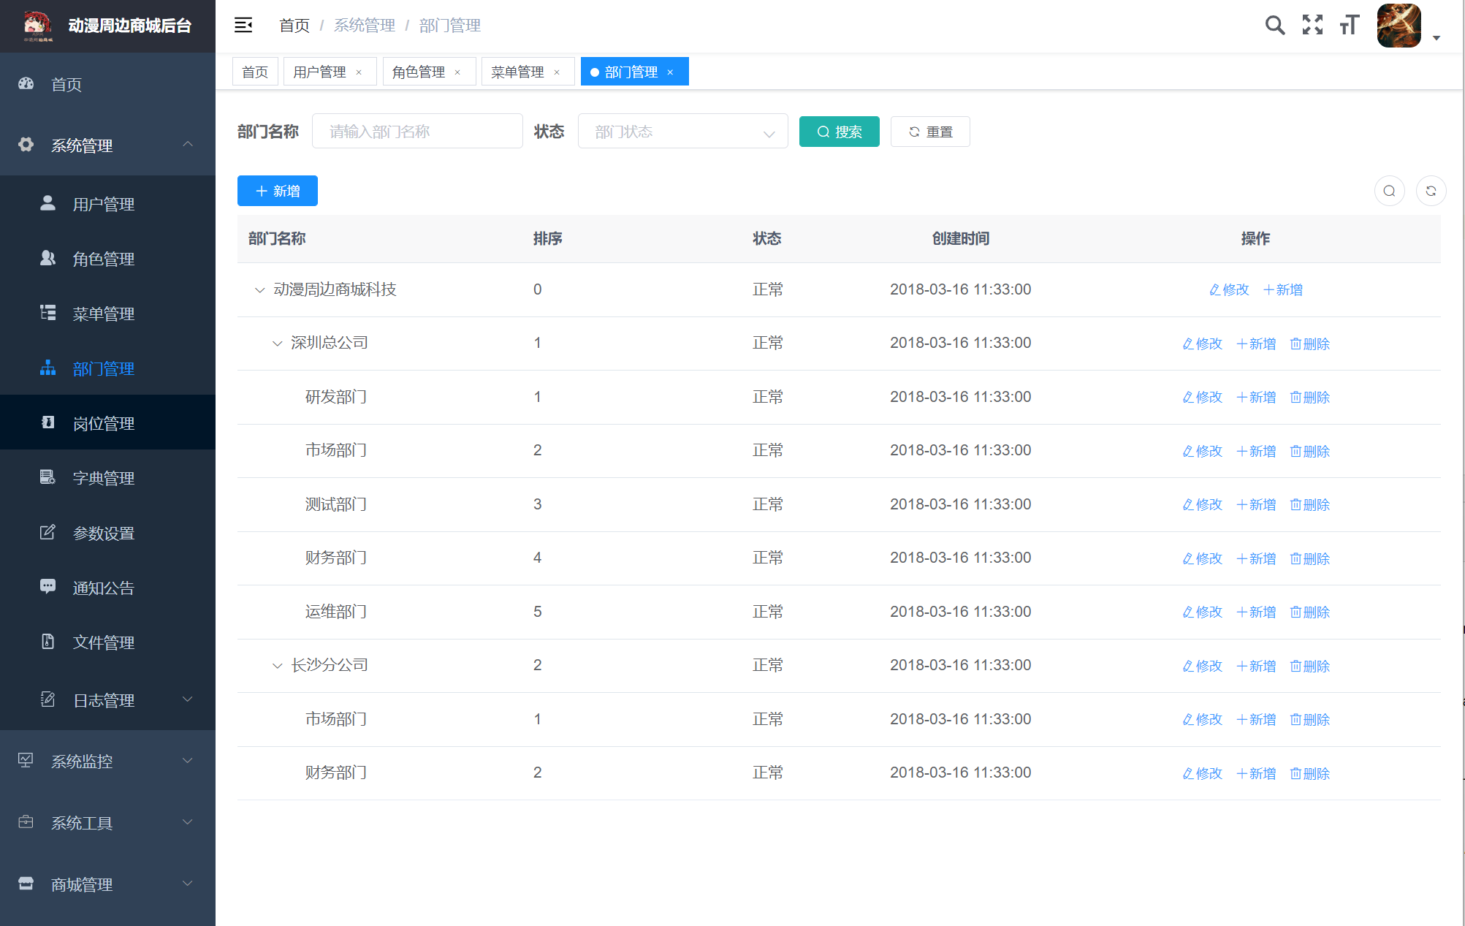Open 字典管理 sidebar item
This screenshot has width=1465, height=926.
[x=103, y=479]
